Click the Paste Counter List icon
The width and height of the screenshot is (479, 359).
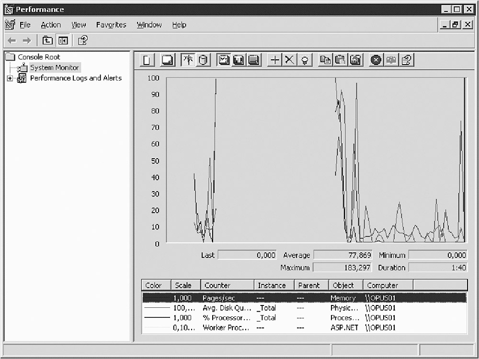[x=340, y=60]
